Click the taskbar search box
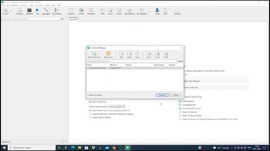The width and height of the screenshot is (270, 151). [x=32, y=148]
